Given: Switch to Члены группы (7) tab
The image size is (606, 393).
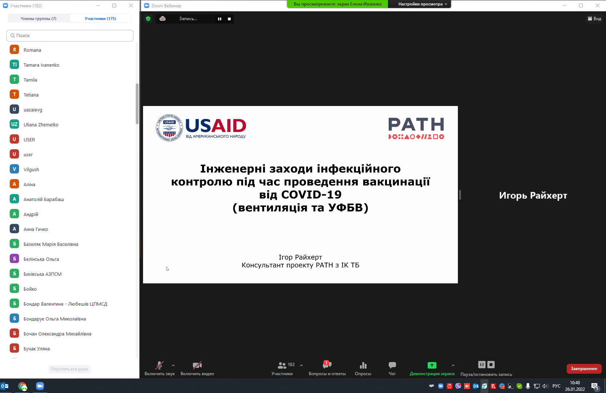Looking at the screenshot, I should click(x=39, y=19).
